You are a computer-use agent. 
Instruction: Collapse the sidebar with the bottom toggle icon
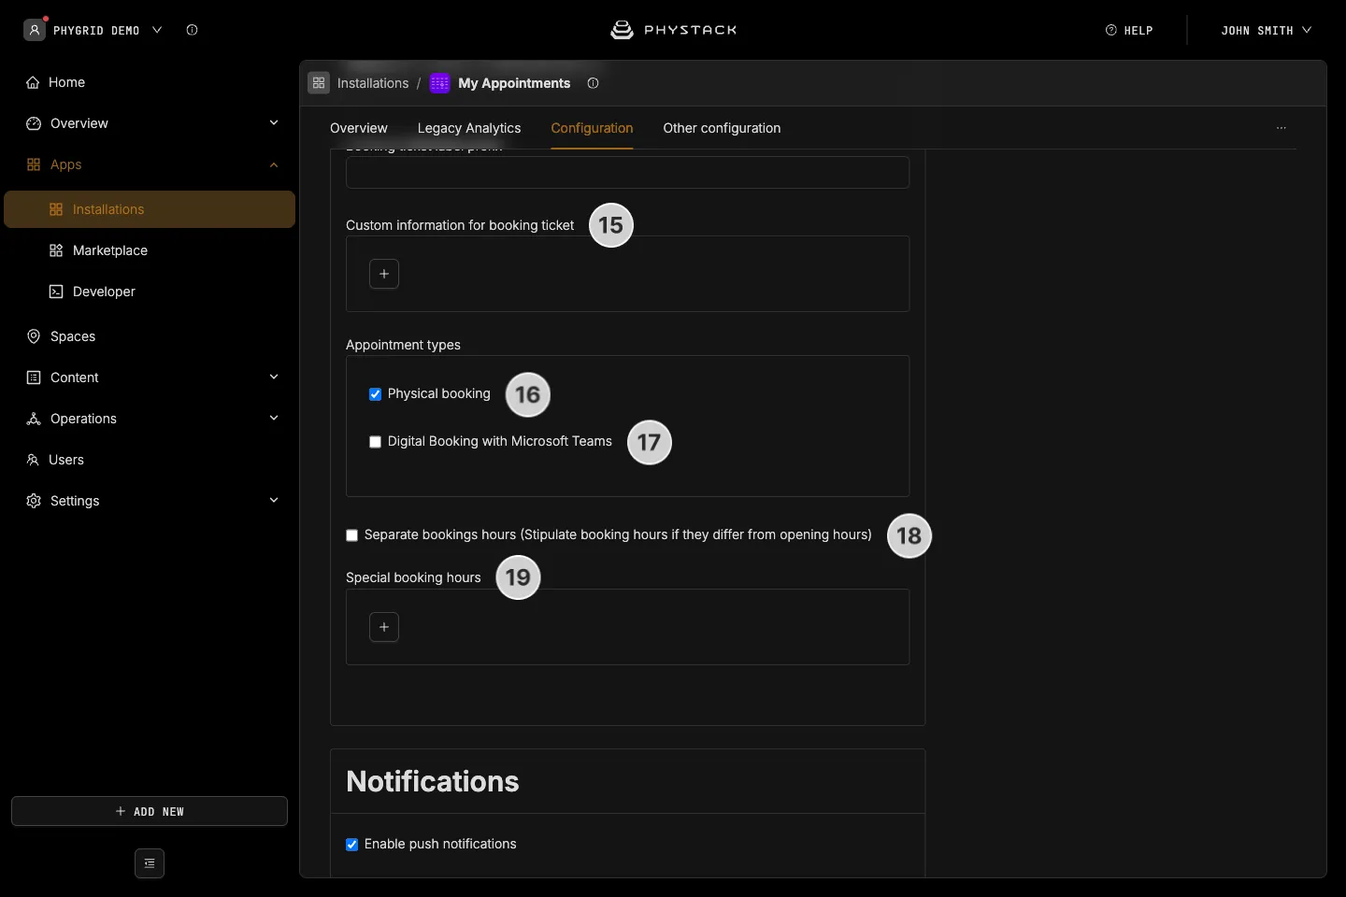point(150,863)
